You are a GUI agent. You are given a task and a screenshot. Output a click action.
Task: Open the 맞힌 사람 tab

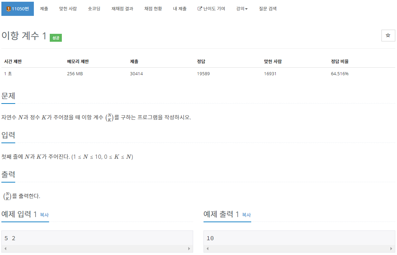pos(68,9)
